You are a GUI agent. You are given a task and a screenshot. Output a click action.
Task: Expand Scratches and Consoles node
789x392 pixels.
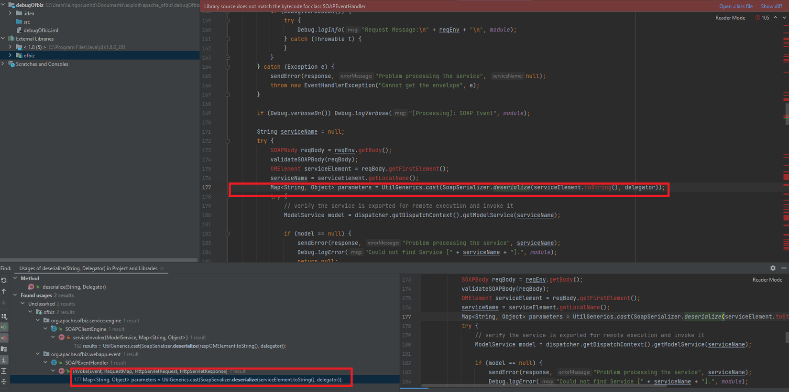coord(3,64)
